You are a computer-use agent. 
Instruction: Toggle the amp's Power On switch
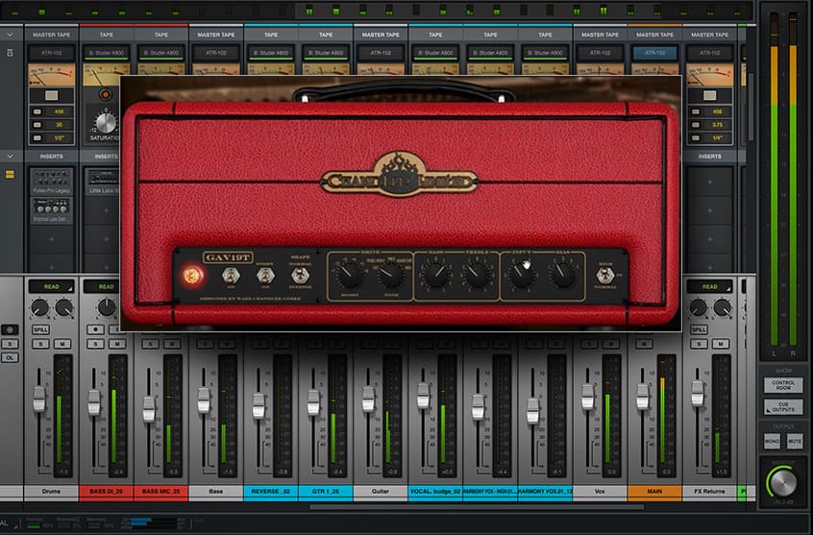click(x=231, y=276)
